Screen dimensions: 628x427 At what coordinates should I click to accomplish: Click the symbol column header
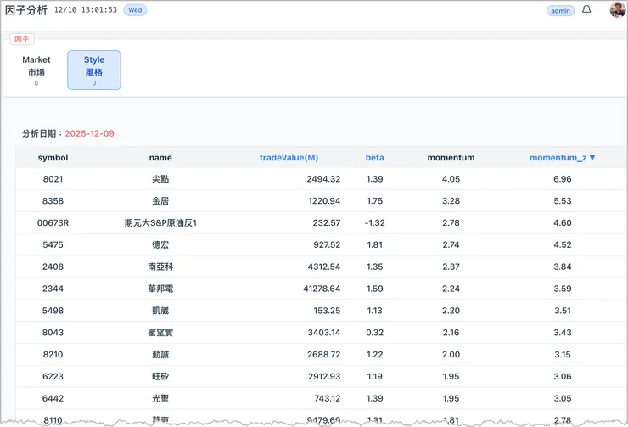[53, 157]
